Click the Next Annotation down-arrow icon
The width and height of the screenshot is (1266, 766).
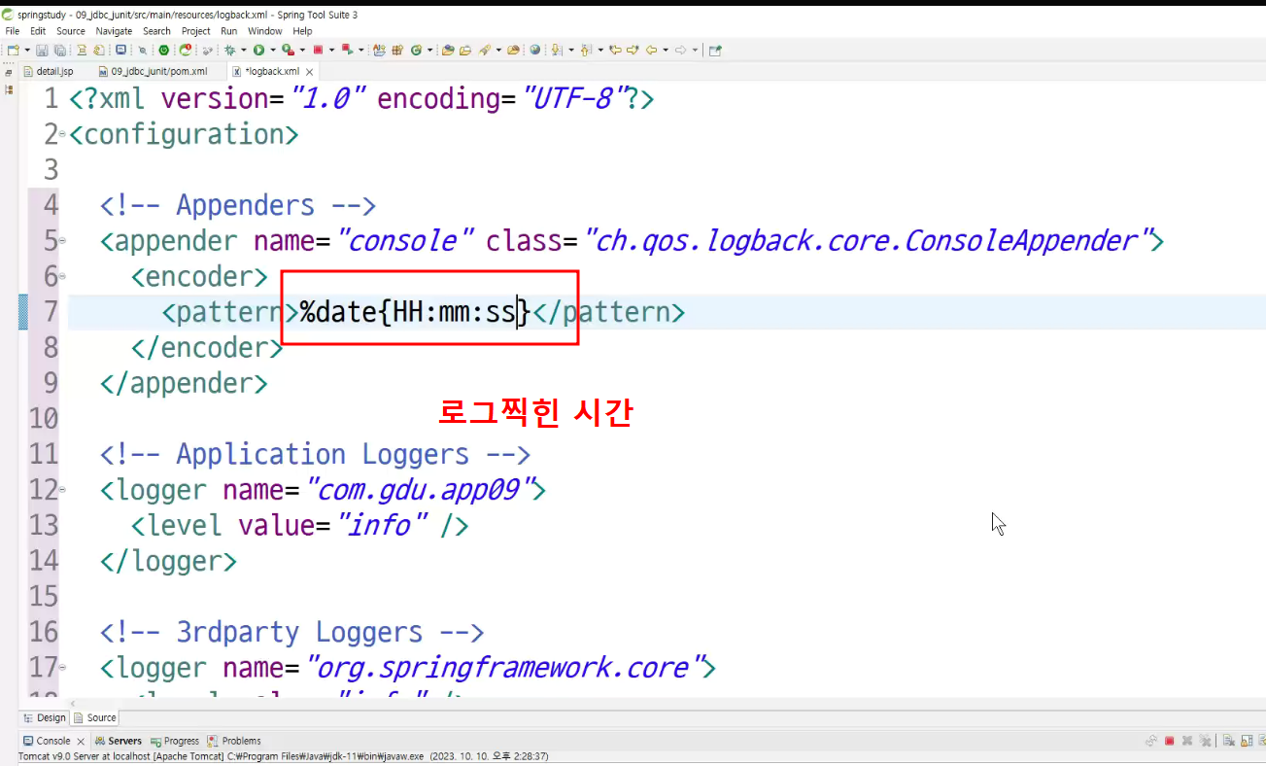(556, 50)
